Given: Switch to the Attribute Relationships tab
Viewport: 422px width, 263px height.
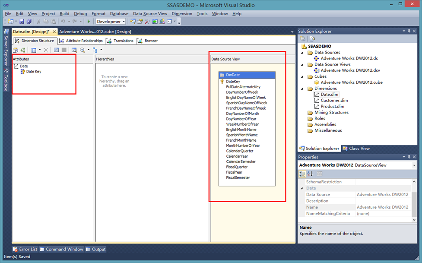Looking at the screenshot, I should click(81, 41).
